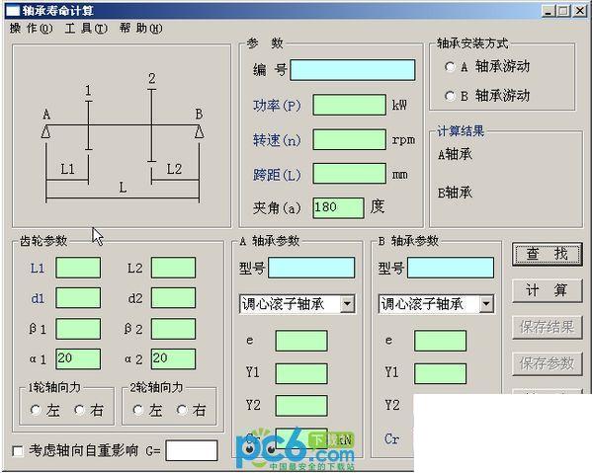Click the A轴承 result label
592x473 pixels.
(x=455, y=154)
